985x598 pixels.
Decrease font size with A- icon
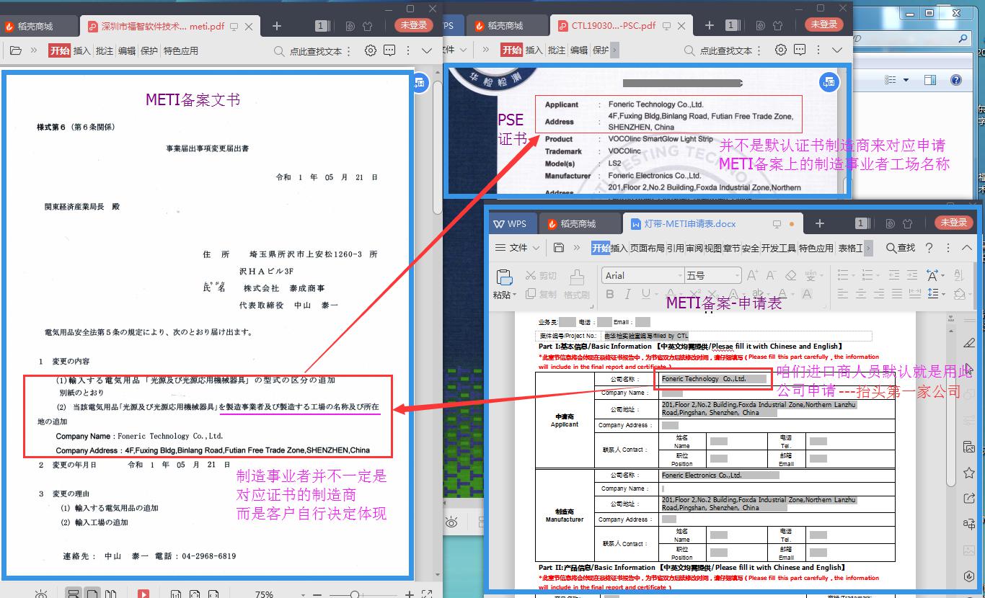click(771, 275)
